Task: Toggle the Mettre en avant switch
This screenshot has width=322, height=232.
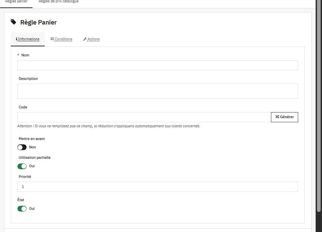Action: (22, 147)
